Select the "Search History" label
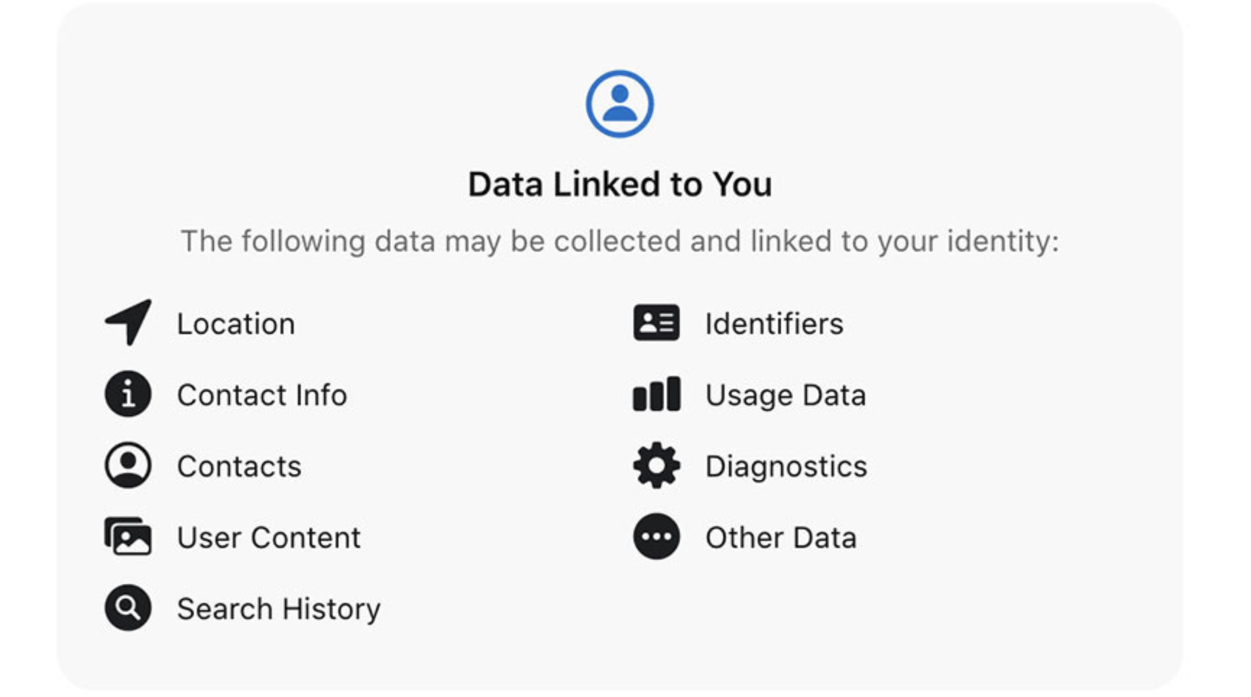This screenshot has width=1251, height=697. point(278,609)
